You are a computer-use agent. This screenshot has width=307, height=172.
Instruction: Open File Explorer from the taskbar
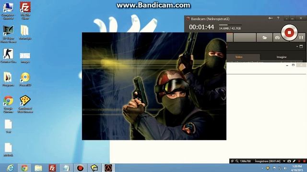[38, 168]
